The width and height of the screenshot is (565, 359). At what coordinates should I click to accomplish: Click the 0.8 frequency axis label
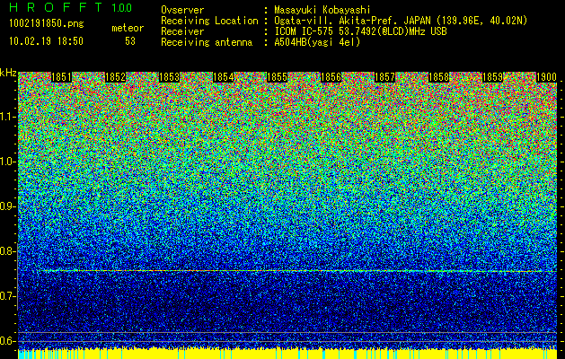(x=7, y=251)
